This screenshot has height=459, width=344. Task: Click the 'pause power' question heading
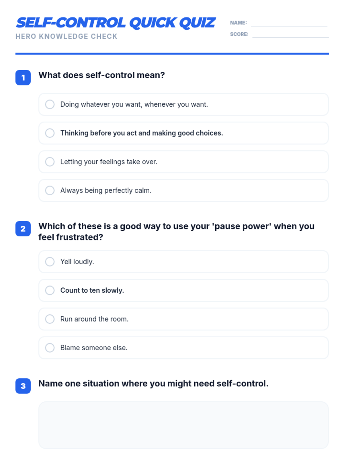[177, 232]
